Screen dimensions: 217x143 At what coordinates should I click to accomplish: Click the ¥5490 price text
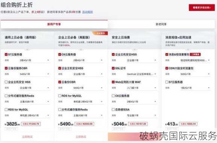[66, 124]
